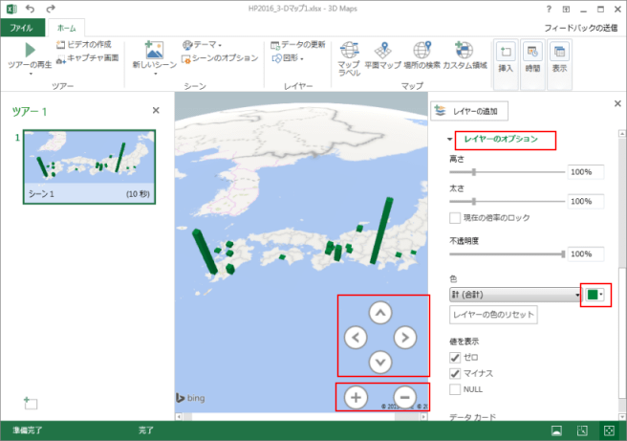The image size is (627, 441).
Task: Uncheck the マイナス checkbox
Action: 455,374
